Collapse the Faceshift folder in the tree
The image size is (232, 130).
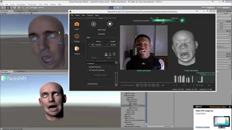pos(124,96)
